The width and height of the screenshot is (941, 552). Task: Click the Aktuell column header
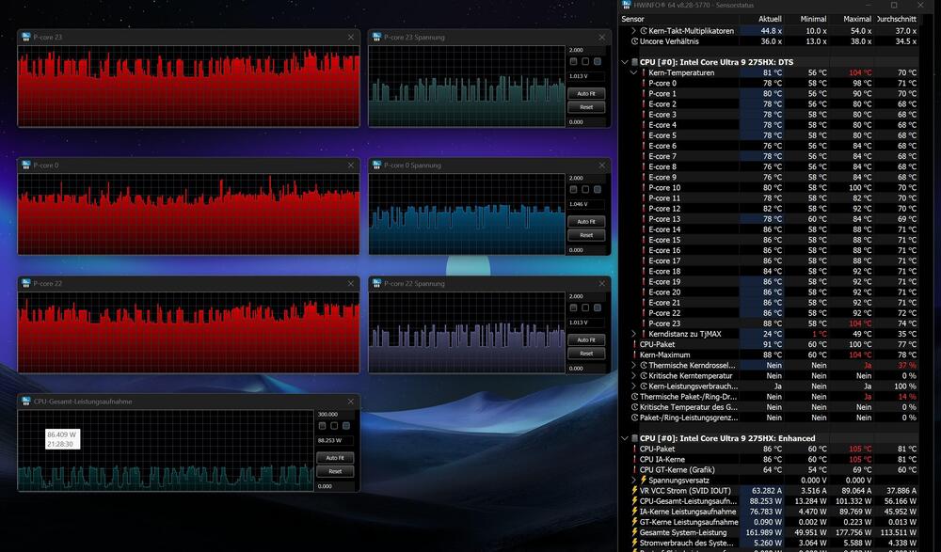(x=770, y=19)
